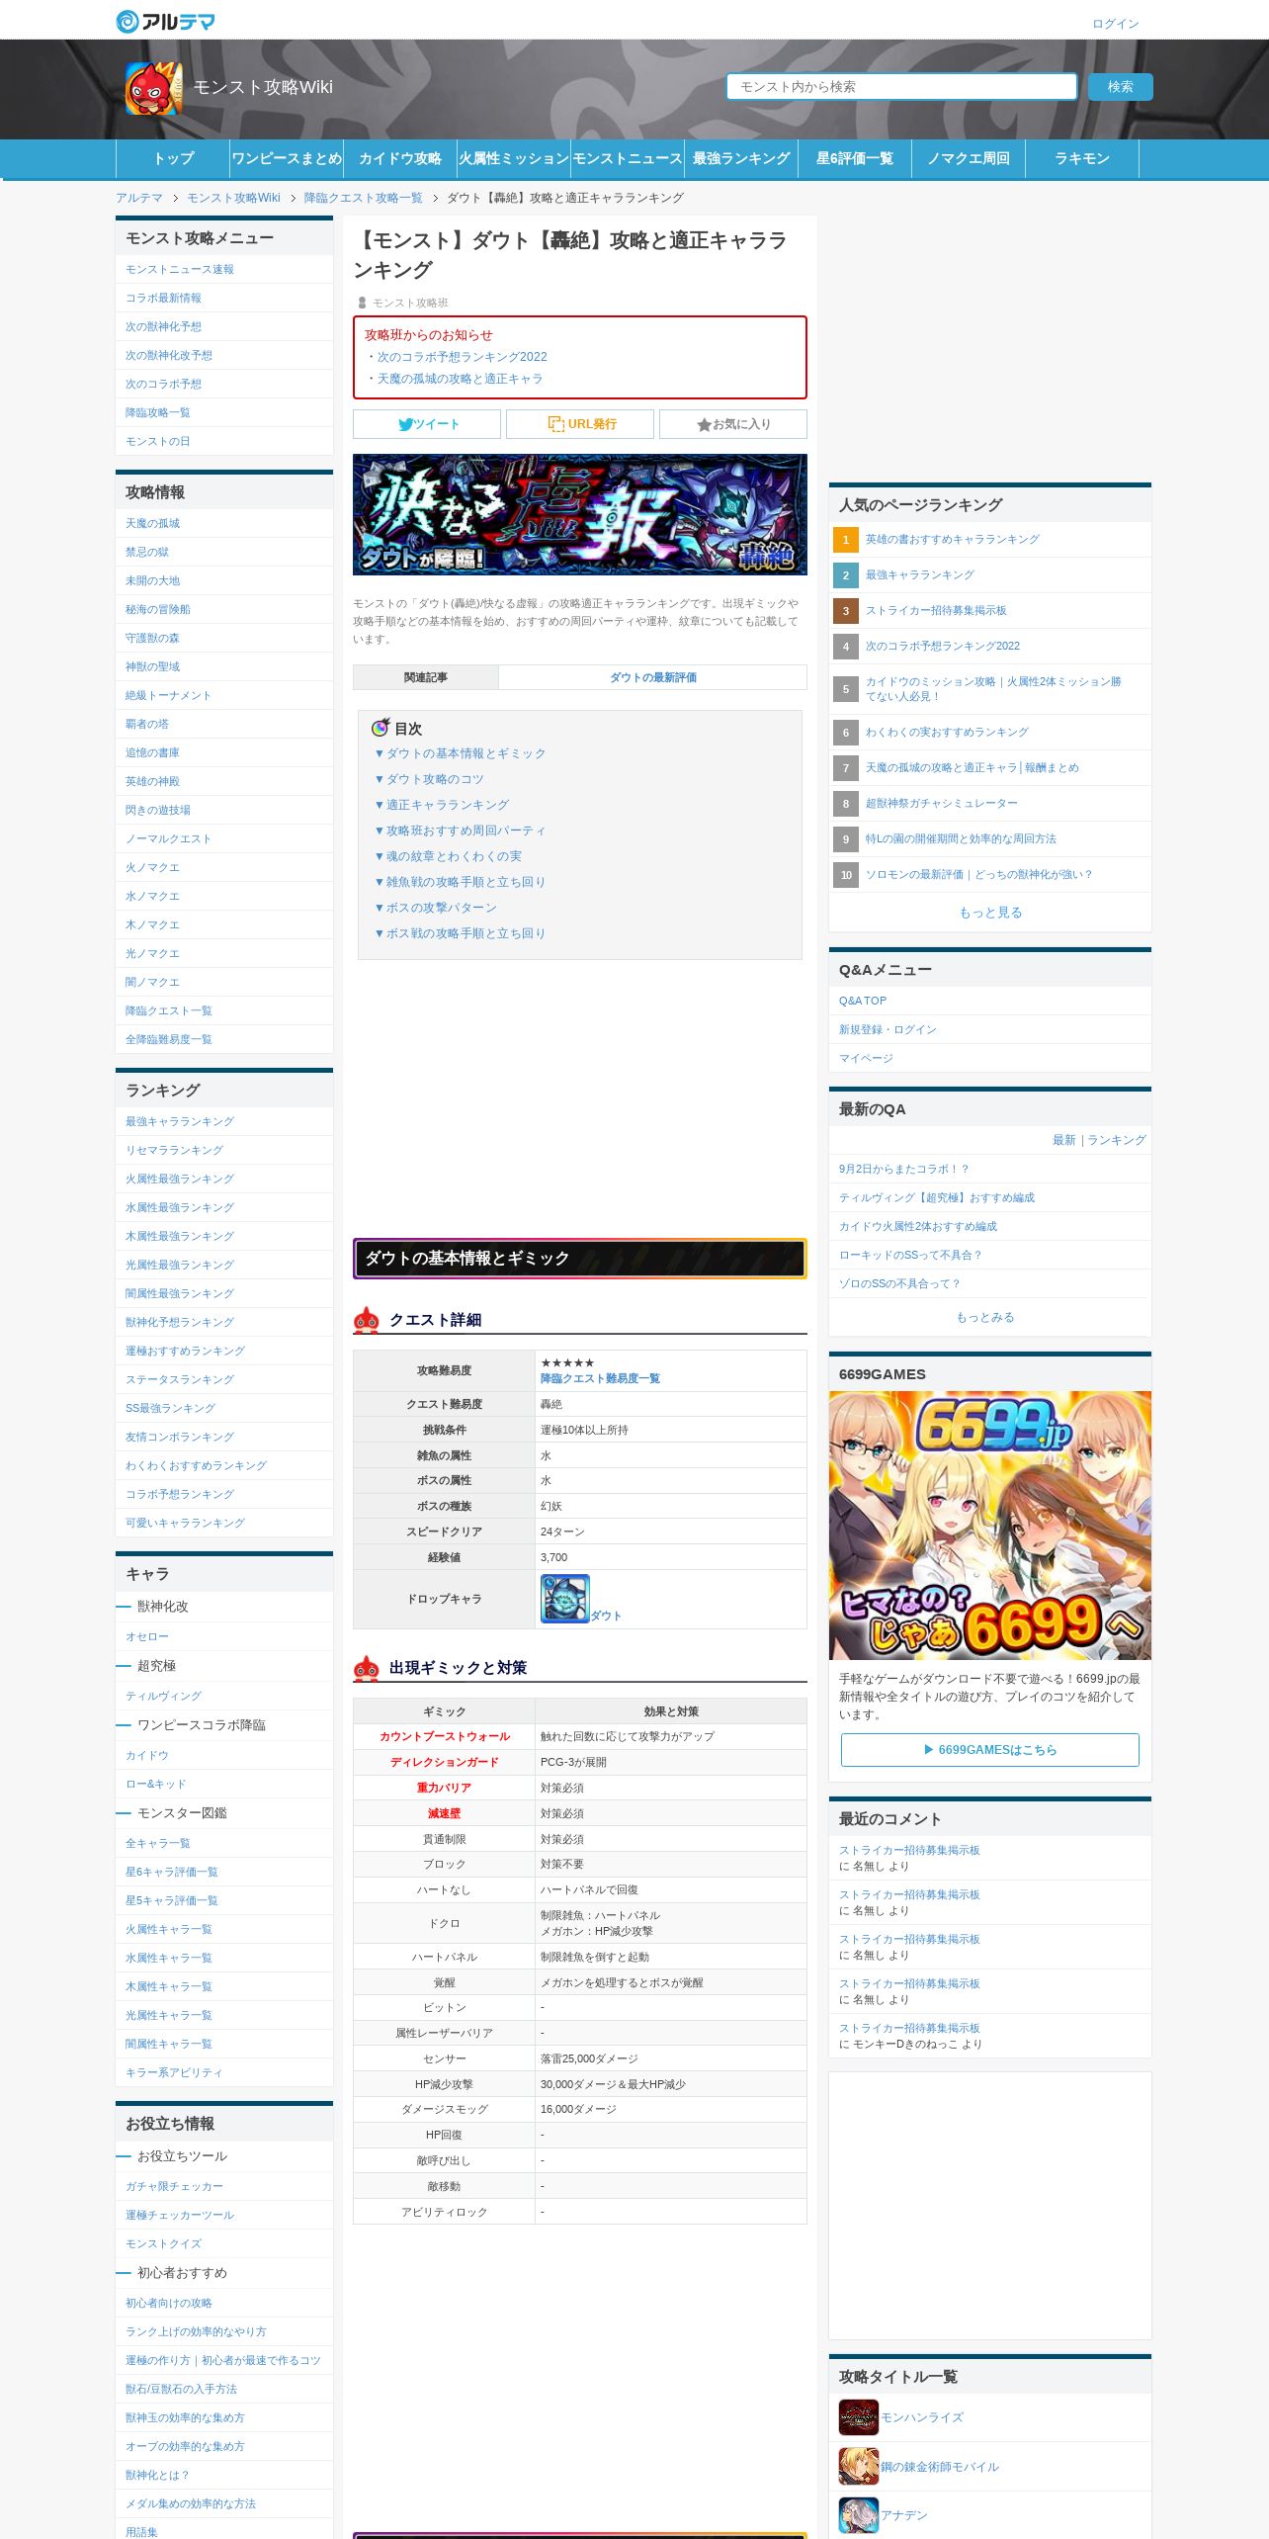Screen dimensions: 1269x2539
Task: Open the ノマクエ周回 navigation tab
Action: tap(969, 158)
